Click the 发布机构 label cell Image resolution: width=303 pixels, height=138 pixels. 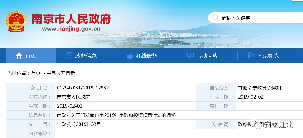(x=31, y=97)
